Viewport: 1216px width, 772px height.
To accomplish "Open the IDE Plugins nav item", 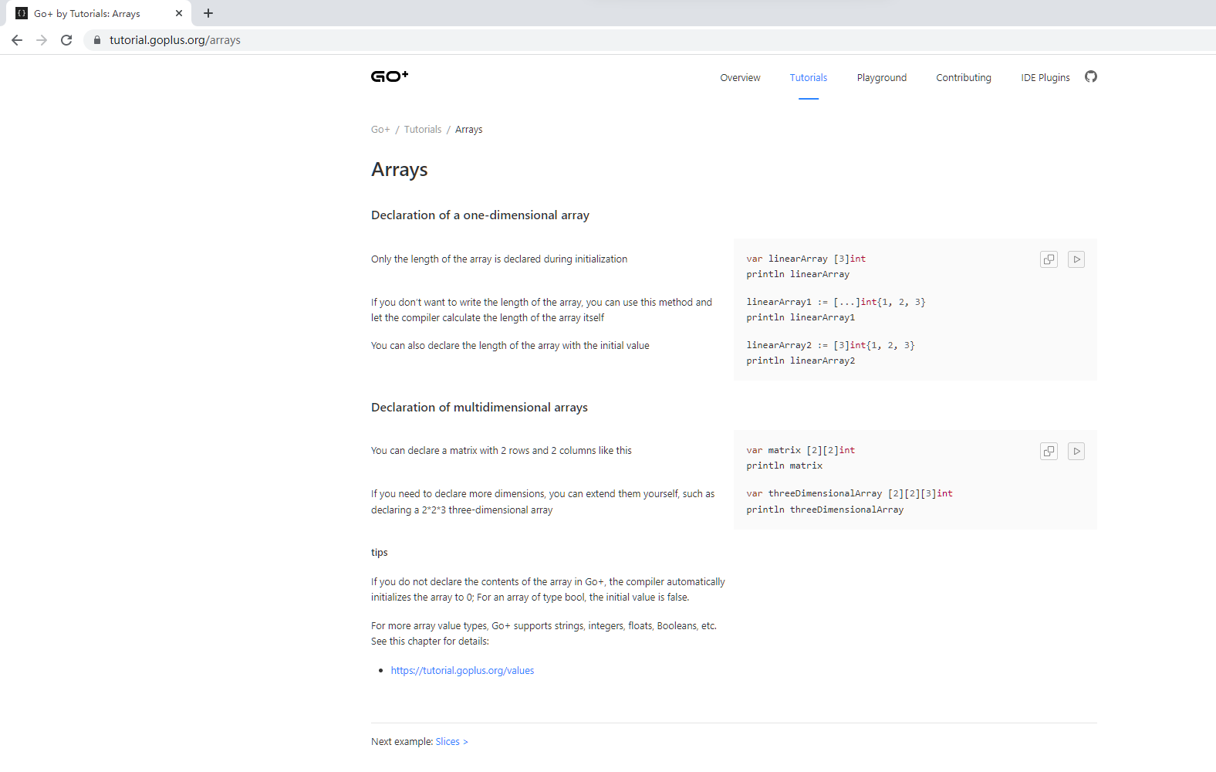I will tap(1045, 78).
